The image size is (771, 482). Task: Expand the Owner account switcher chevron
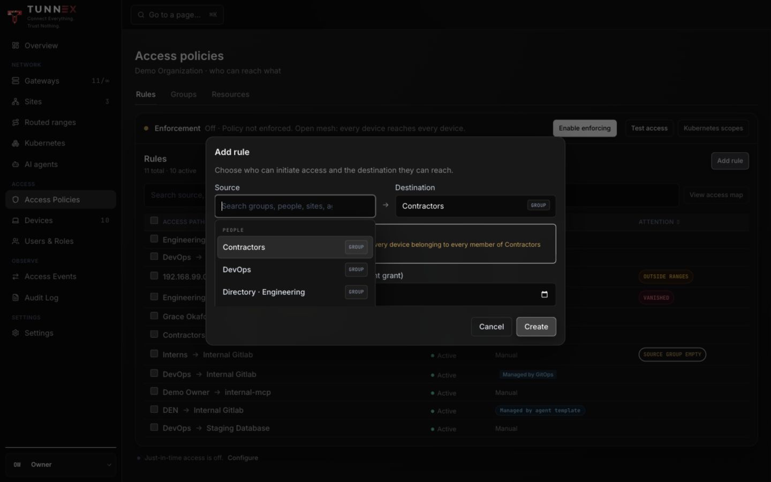[x=109, y=465]
